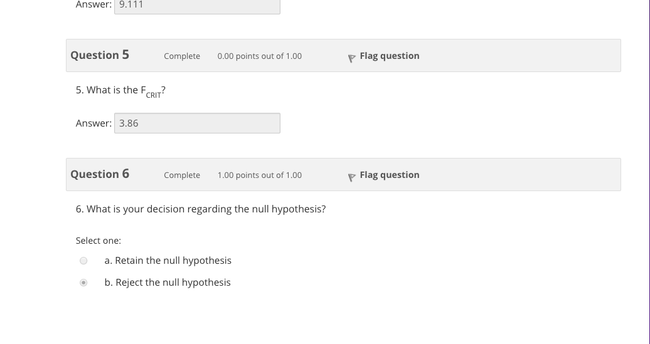Choose the 'Reject the null hypothesis' label
This screenshot has width=650, height=344.
168,282
